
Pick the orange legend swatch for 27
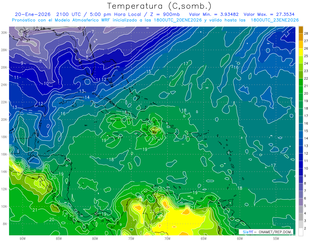pyautogui.click(x=301, y=37)
